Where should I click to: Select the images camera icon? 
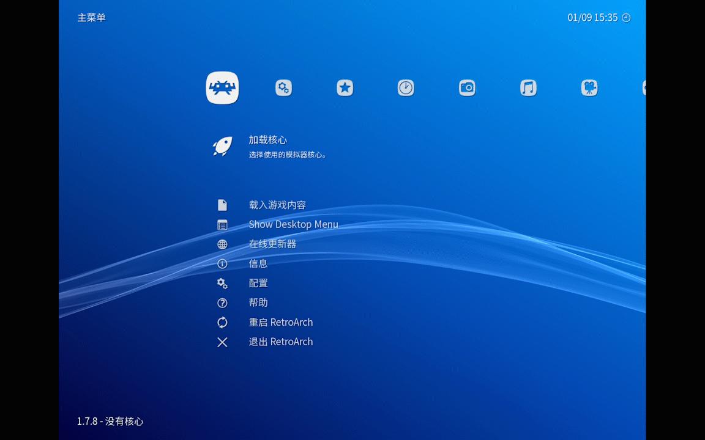coord(467,87)
